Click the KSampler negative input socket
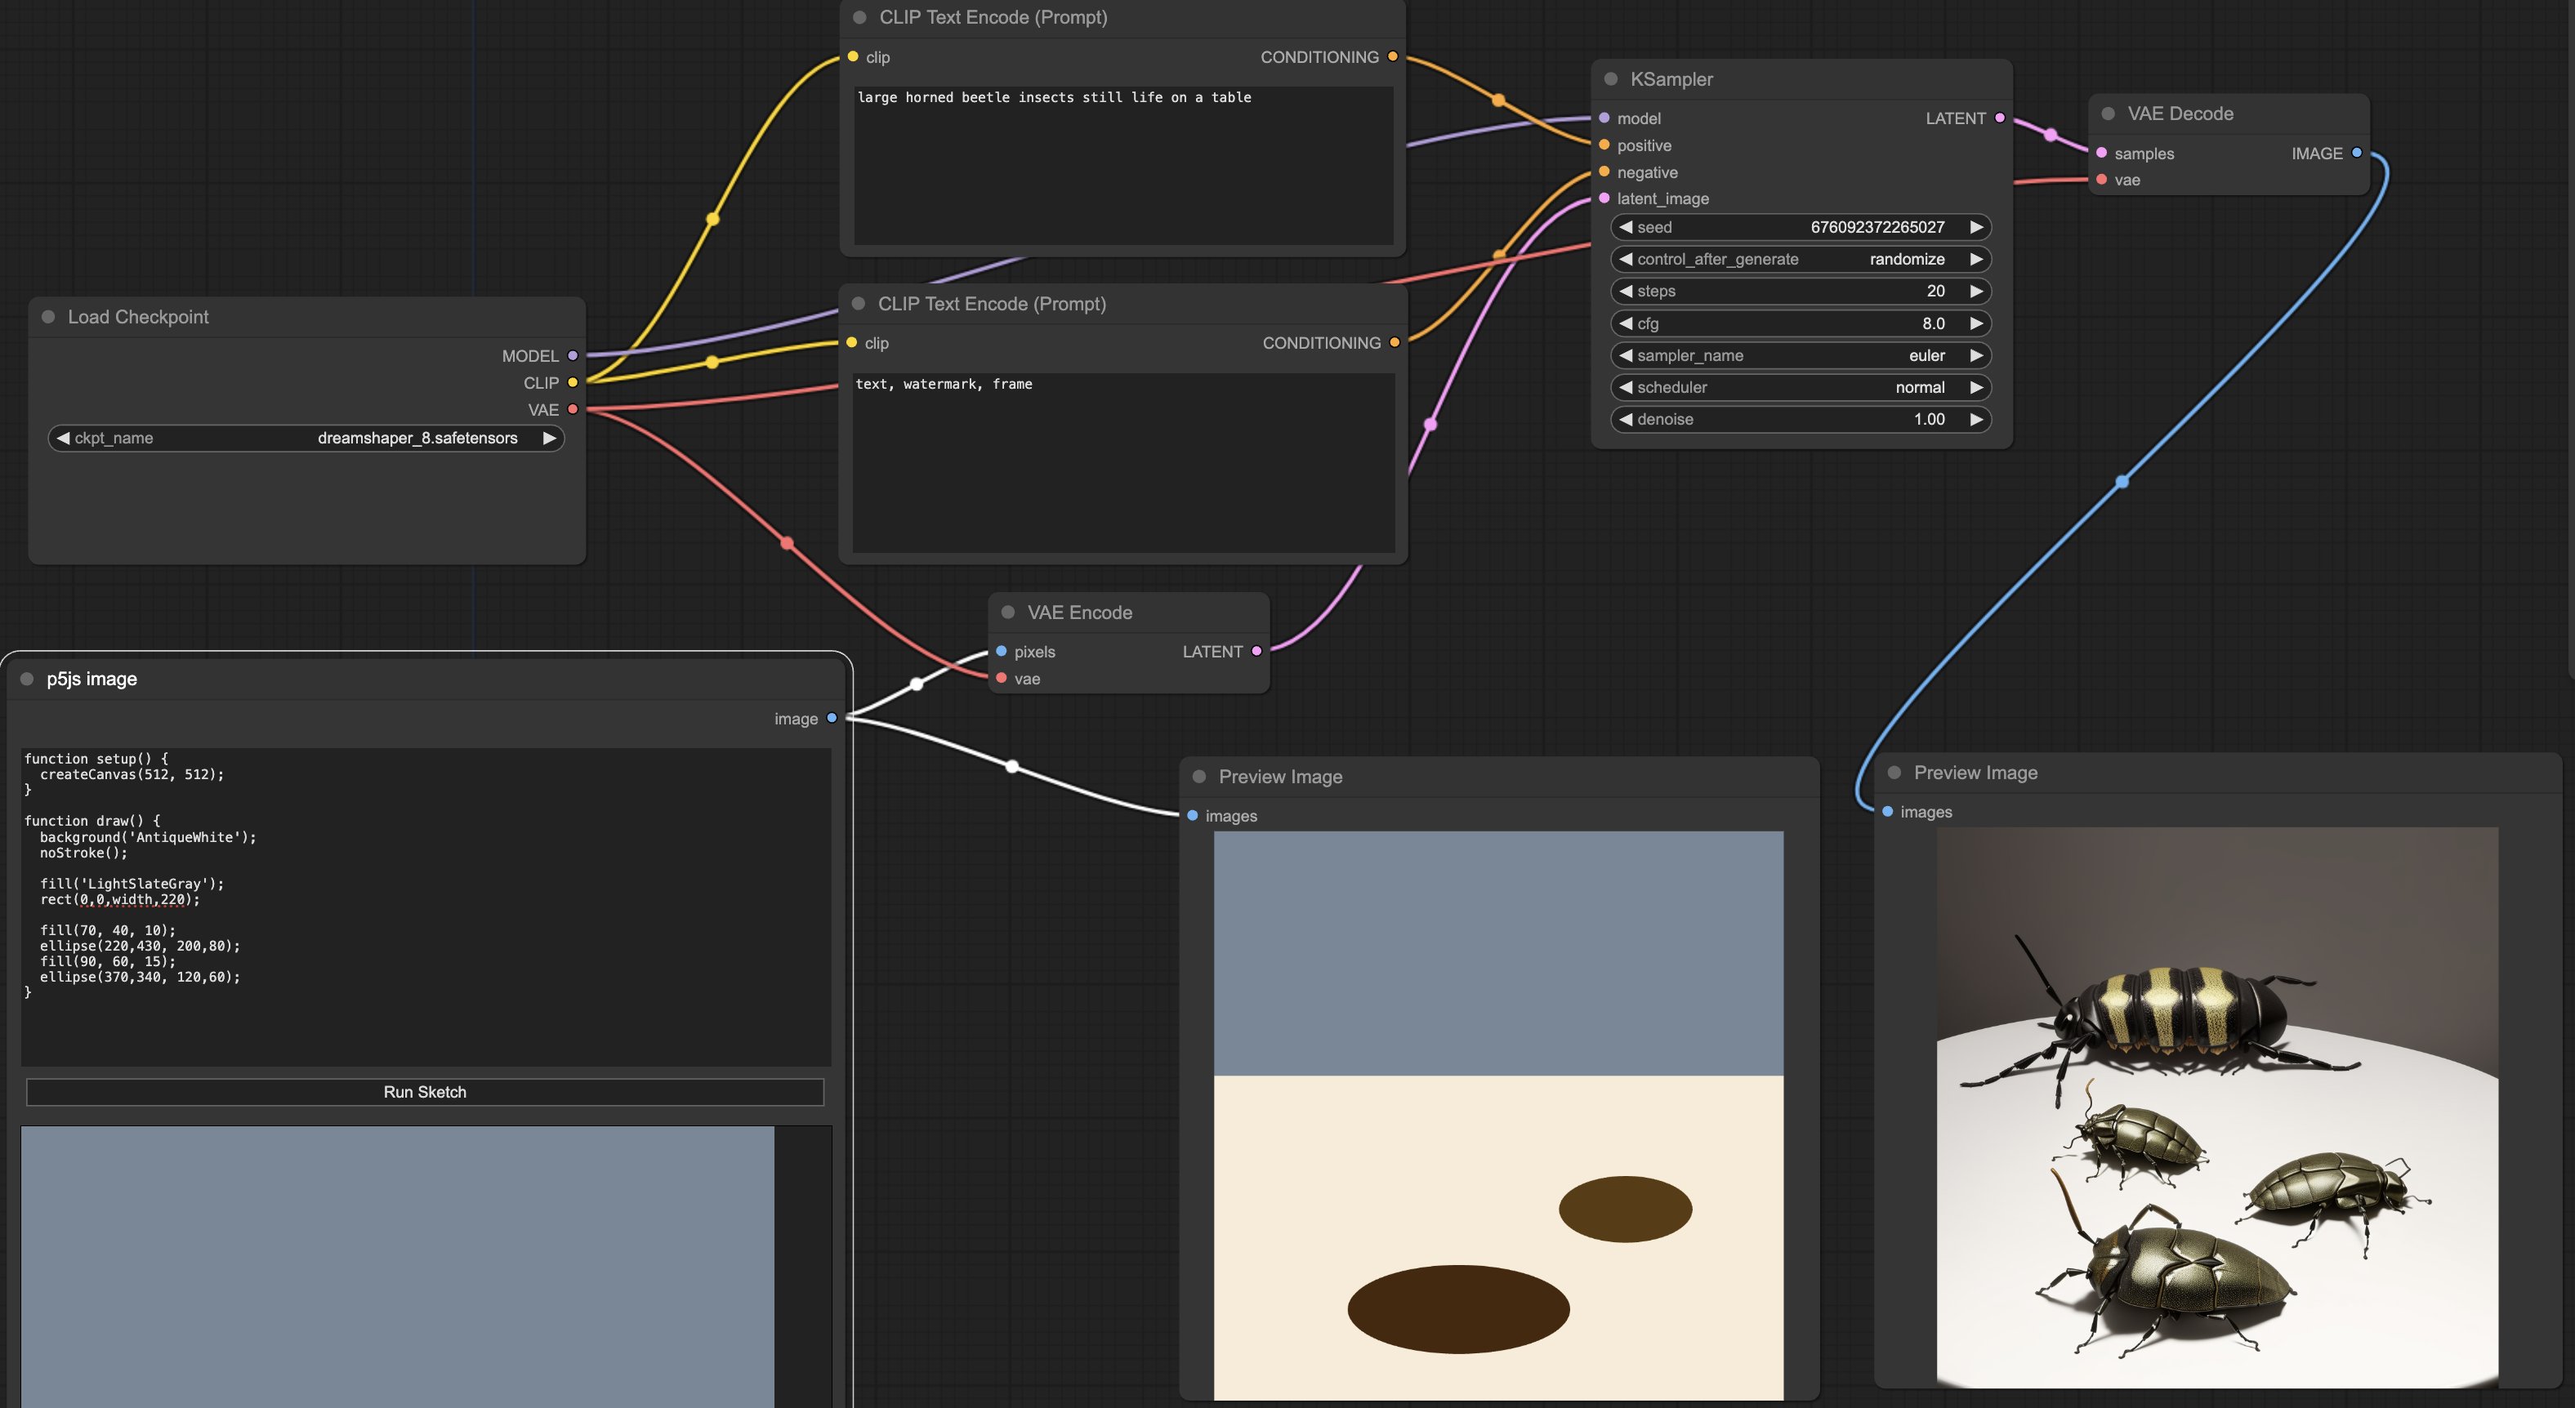 click(1604, 172)
